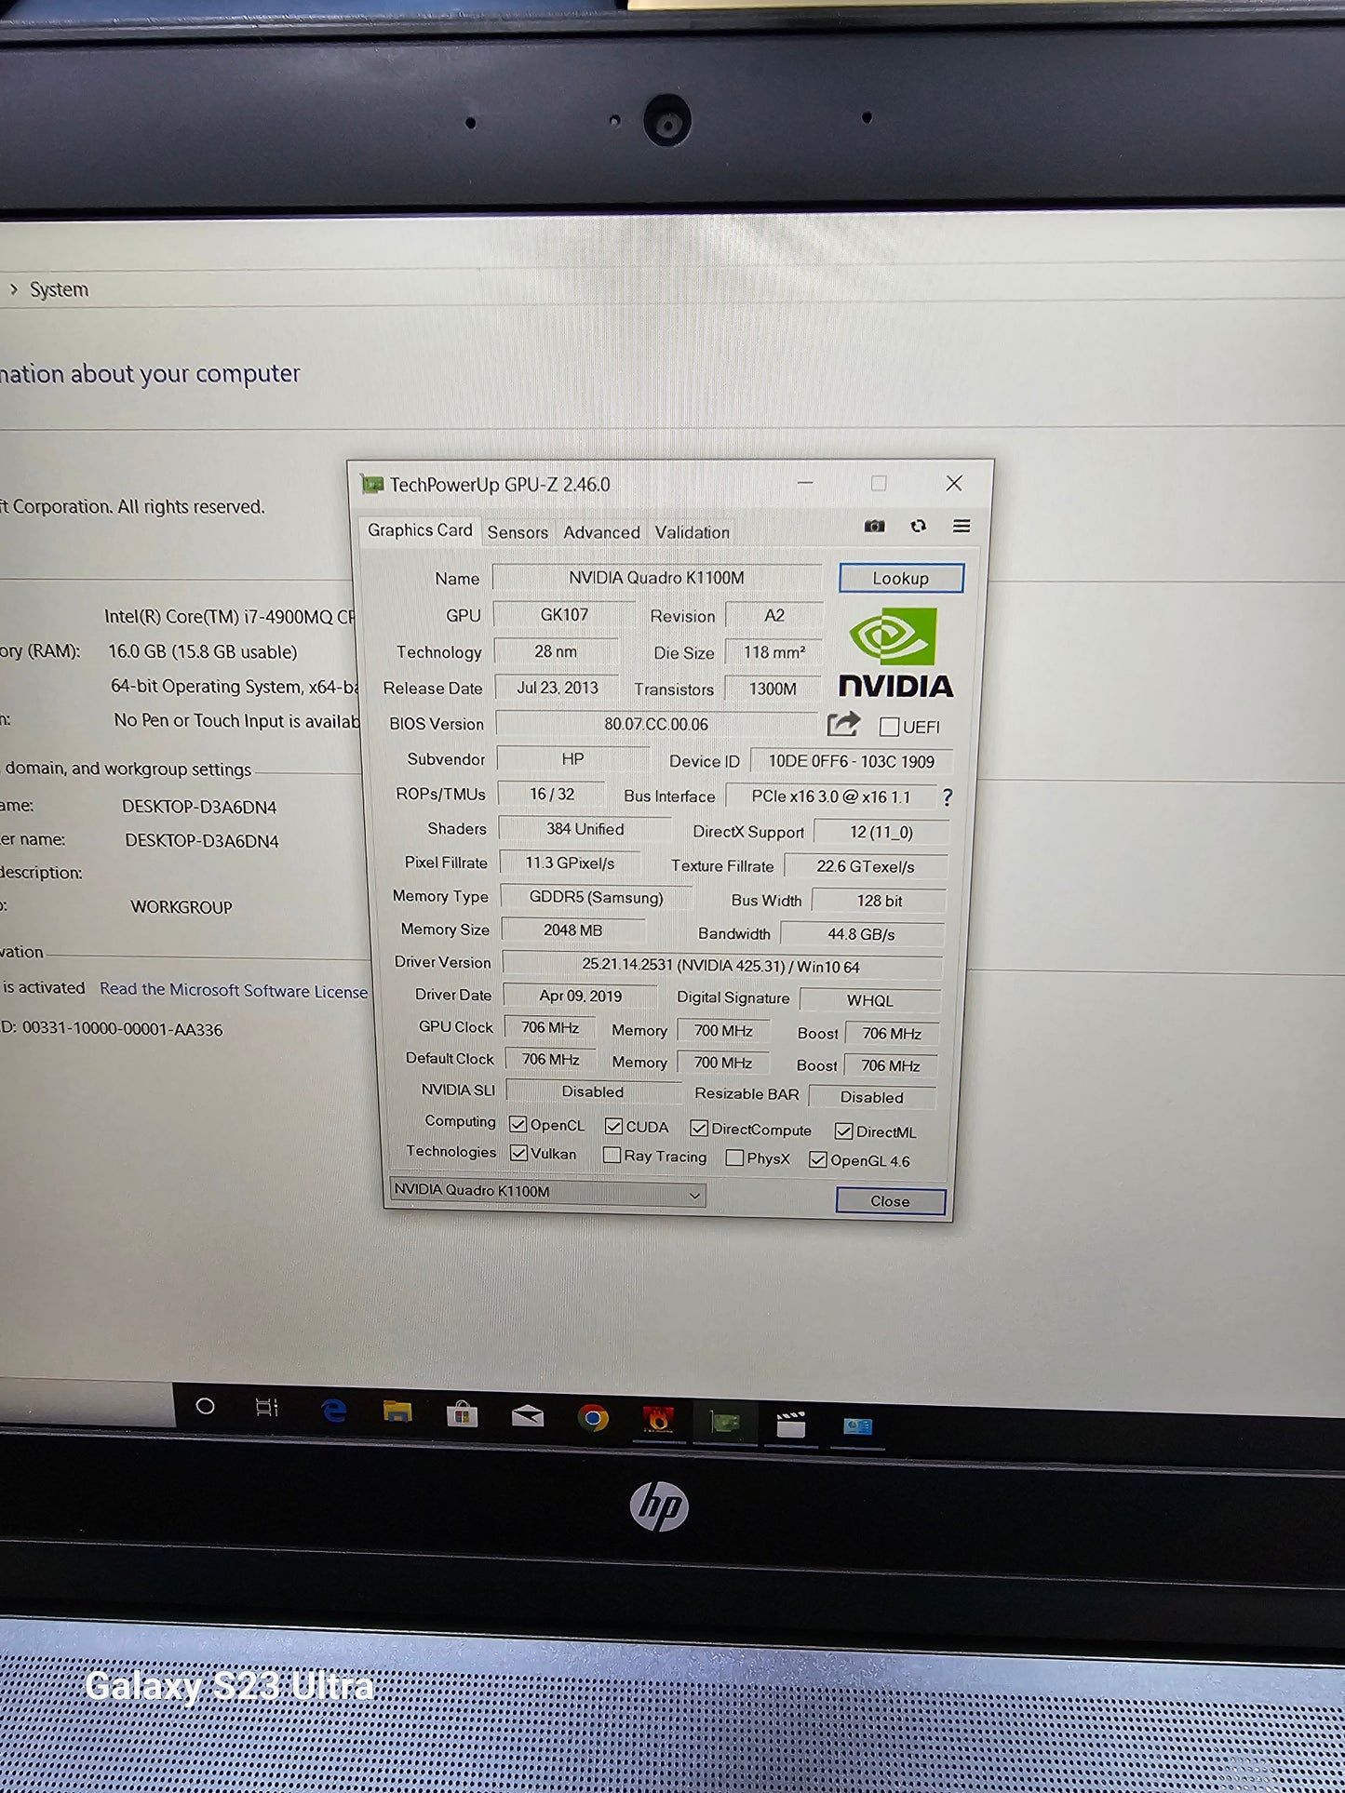Take a GPU-Z screenshot with camera icon
The image size is (1345, 1793).
pyautogui.click(x=874, y=526)
